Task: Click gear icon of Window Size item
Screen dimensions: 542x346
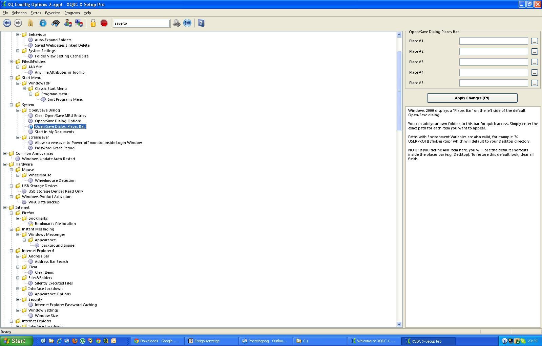Action: click(30, 316)
